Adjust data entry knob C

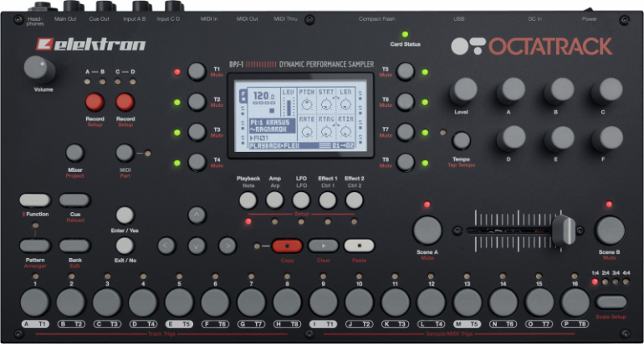tap(607, 91)
